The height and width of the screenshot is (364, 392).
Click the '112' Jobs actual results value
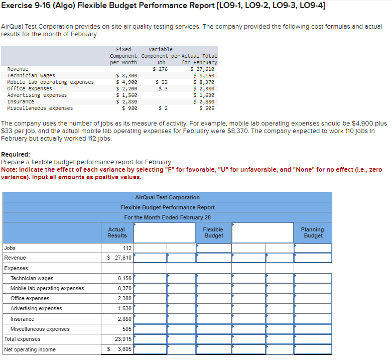(x=127, y=248)
